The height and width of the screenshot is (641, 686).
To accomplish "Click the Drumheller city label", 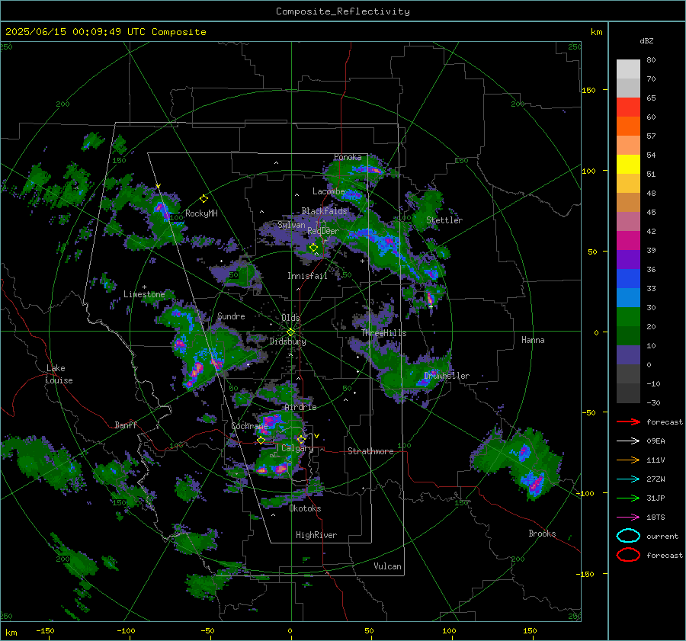I will pos(447,376).
